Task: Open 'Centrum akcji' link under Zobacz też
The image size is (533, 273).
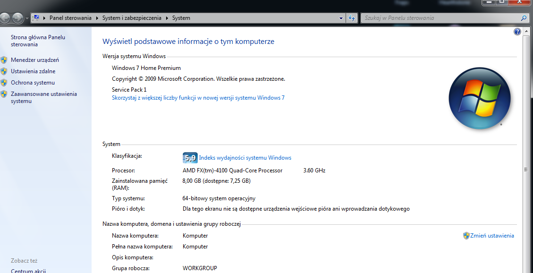Action: 28,271
